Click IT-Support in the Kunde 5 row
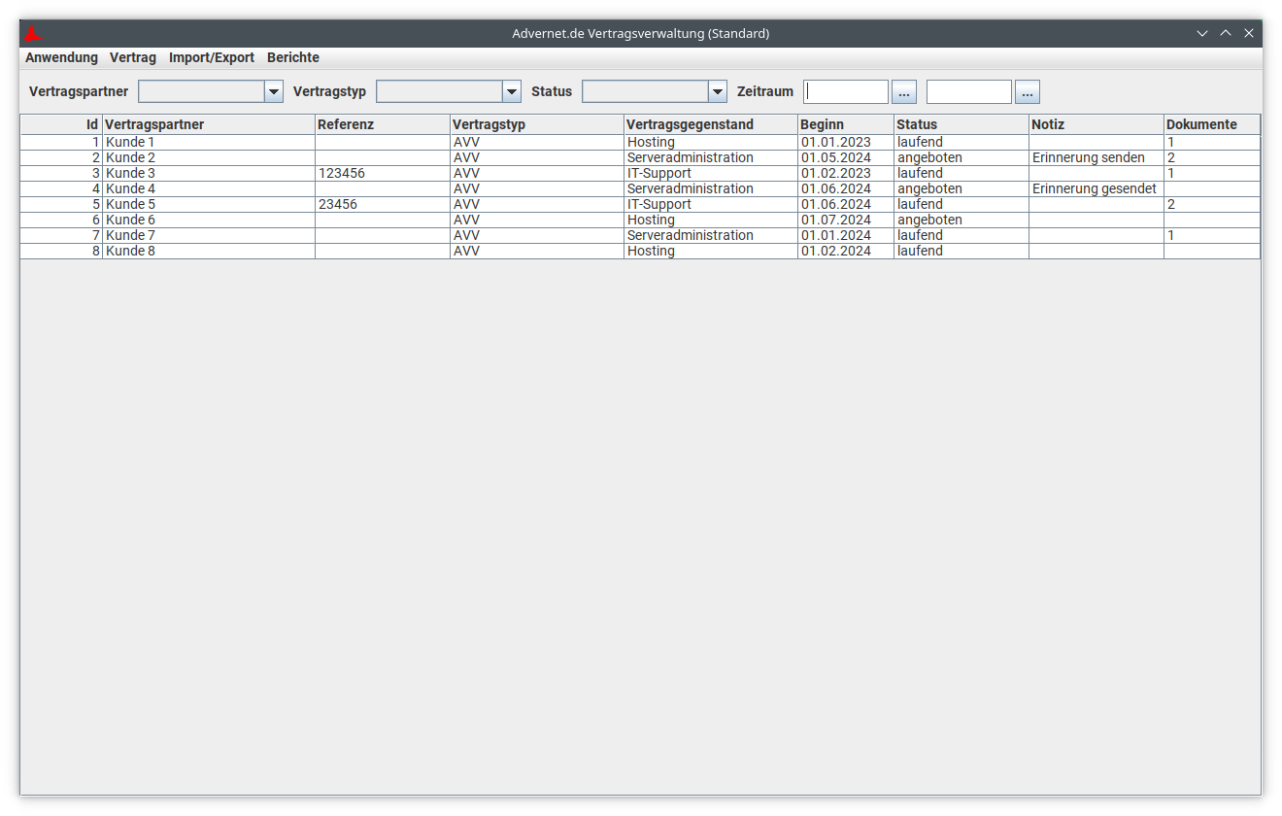 (659, 204)
